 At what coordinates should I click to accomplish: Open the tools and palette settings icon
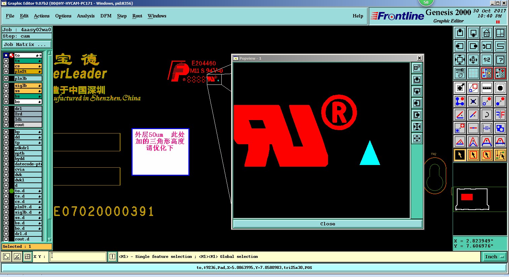[x=460, y=73]
